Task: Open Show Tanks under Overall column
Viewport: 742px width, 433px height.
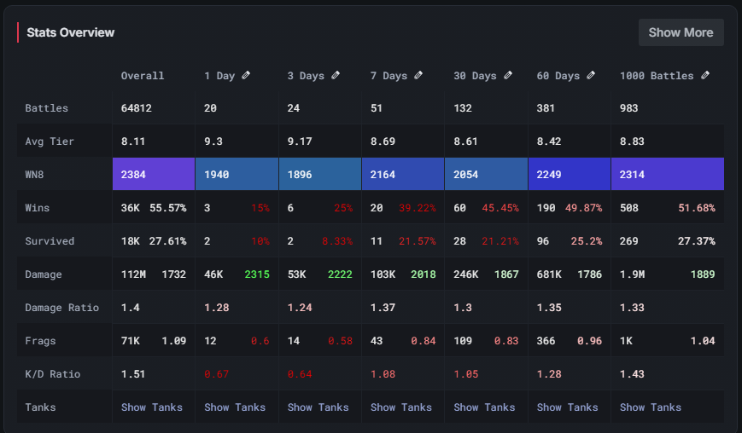Action: pyautogui.click(x=152, y=407)
